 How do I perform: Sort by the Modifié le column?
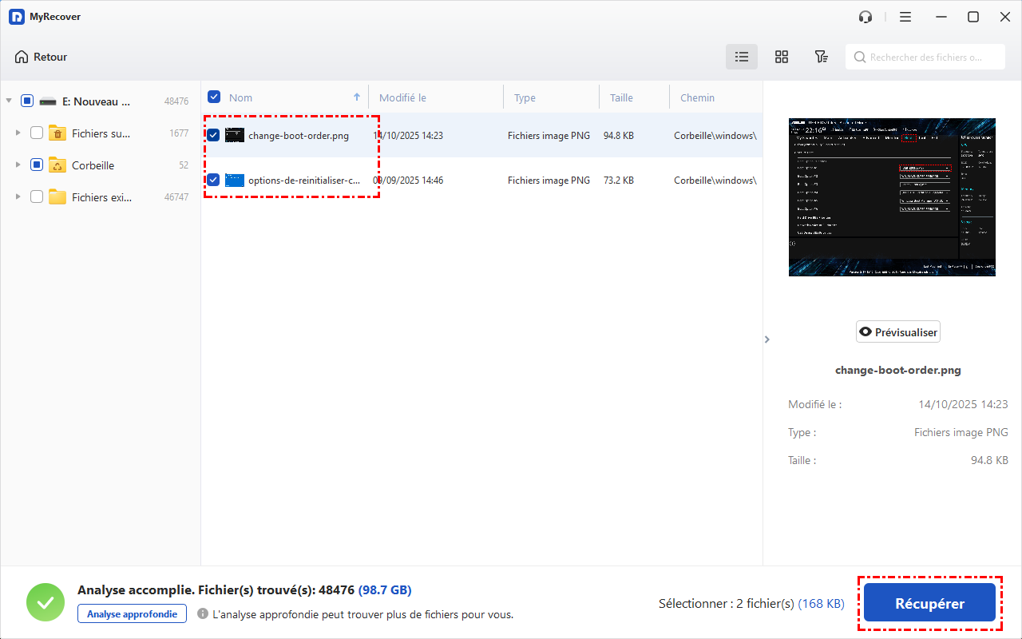[402, 97]
